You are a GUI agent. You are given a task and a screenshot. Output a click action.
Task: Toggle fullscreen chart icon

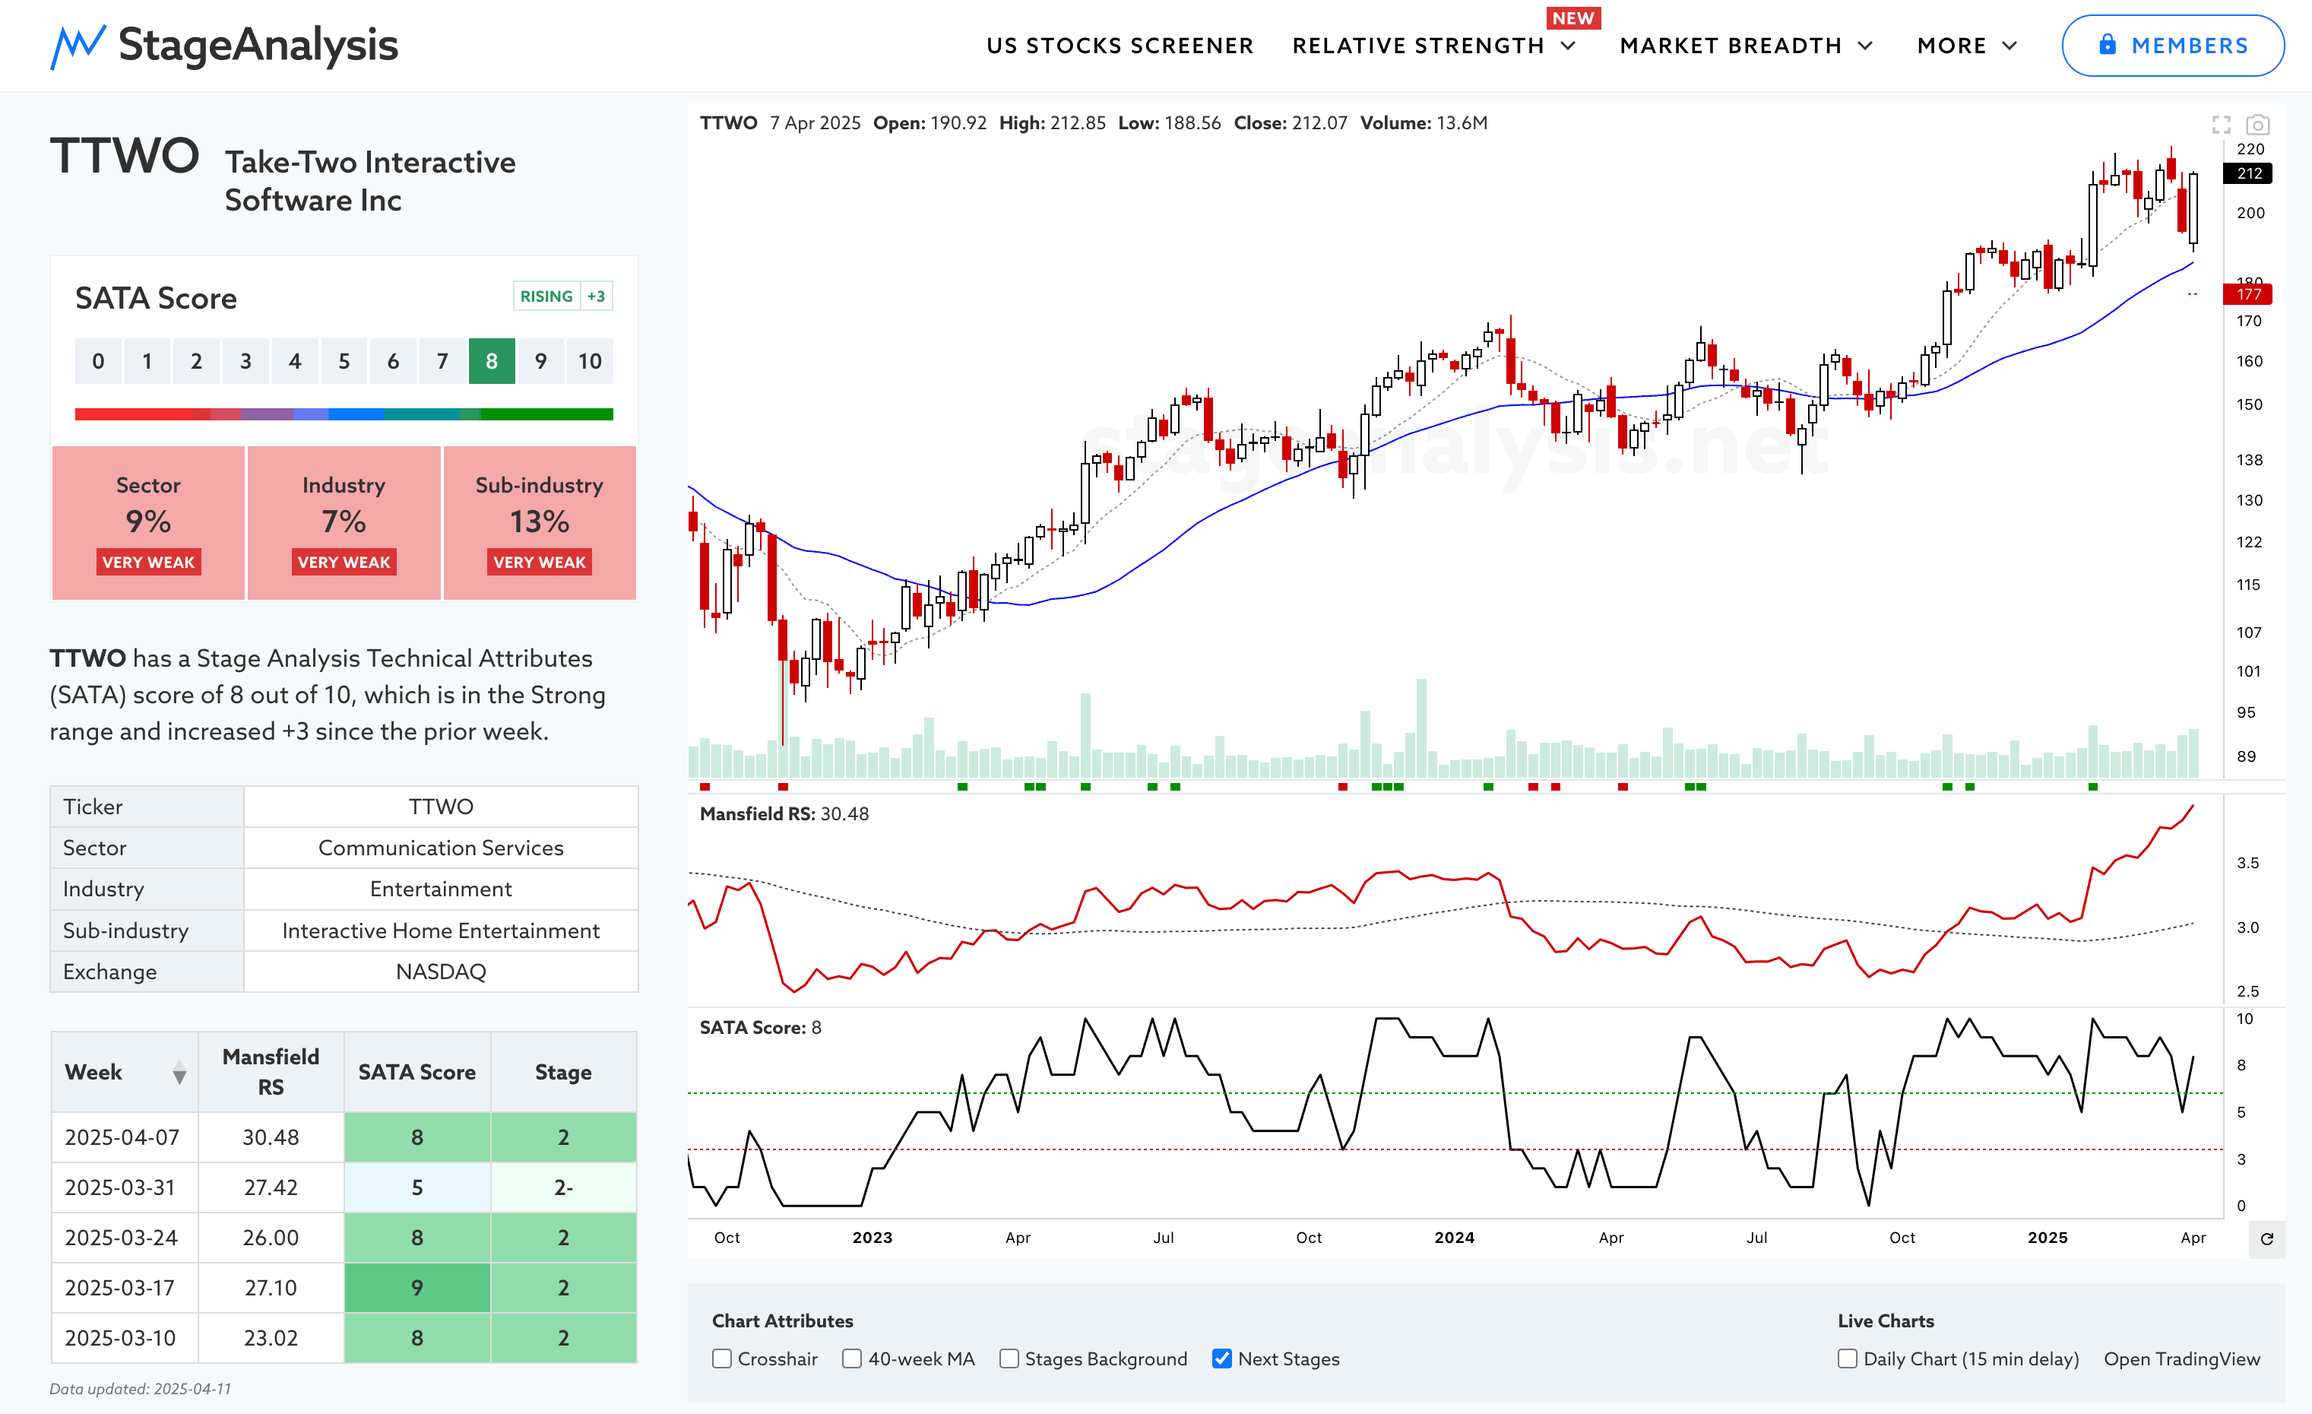point(2221,124)
